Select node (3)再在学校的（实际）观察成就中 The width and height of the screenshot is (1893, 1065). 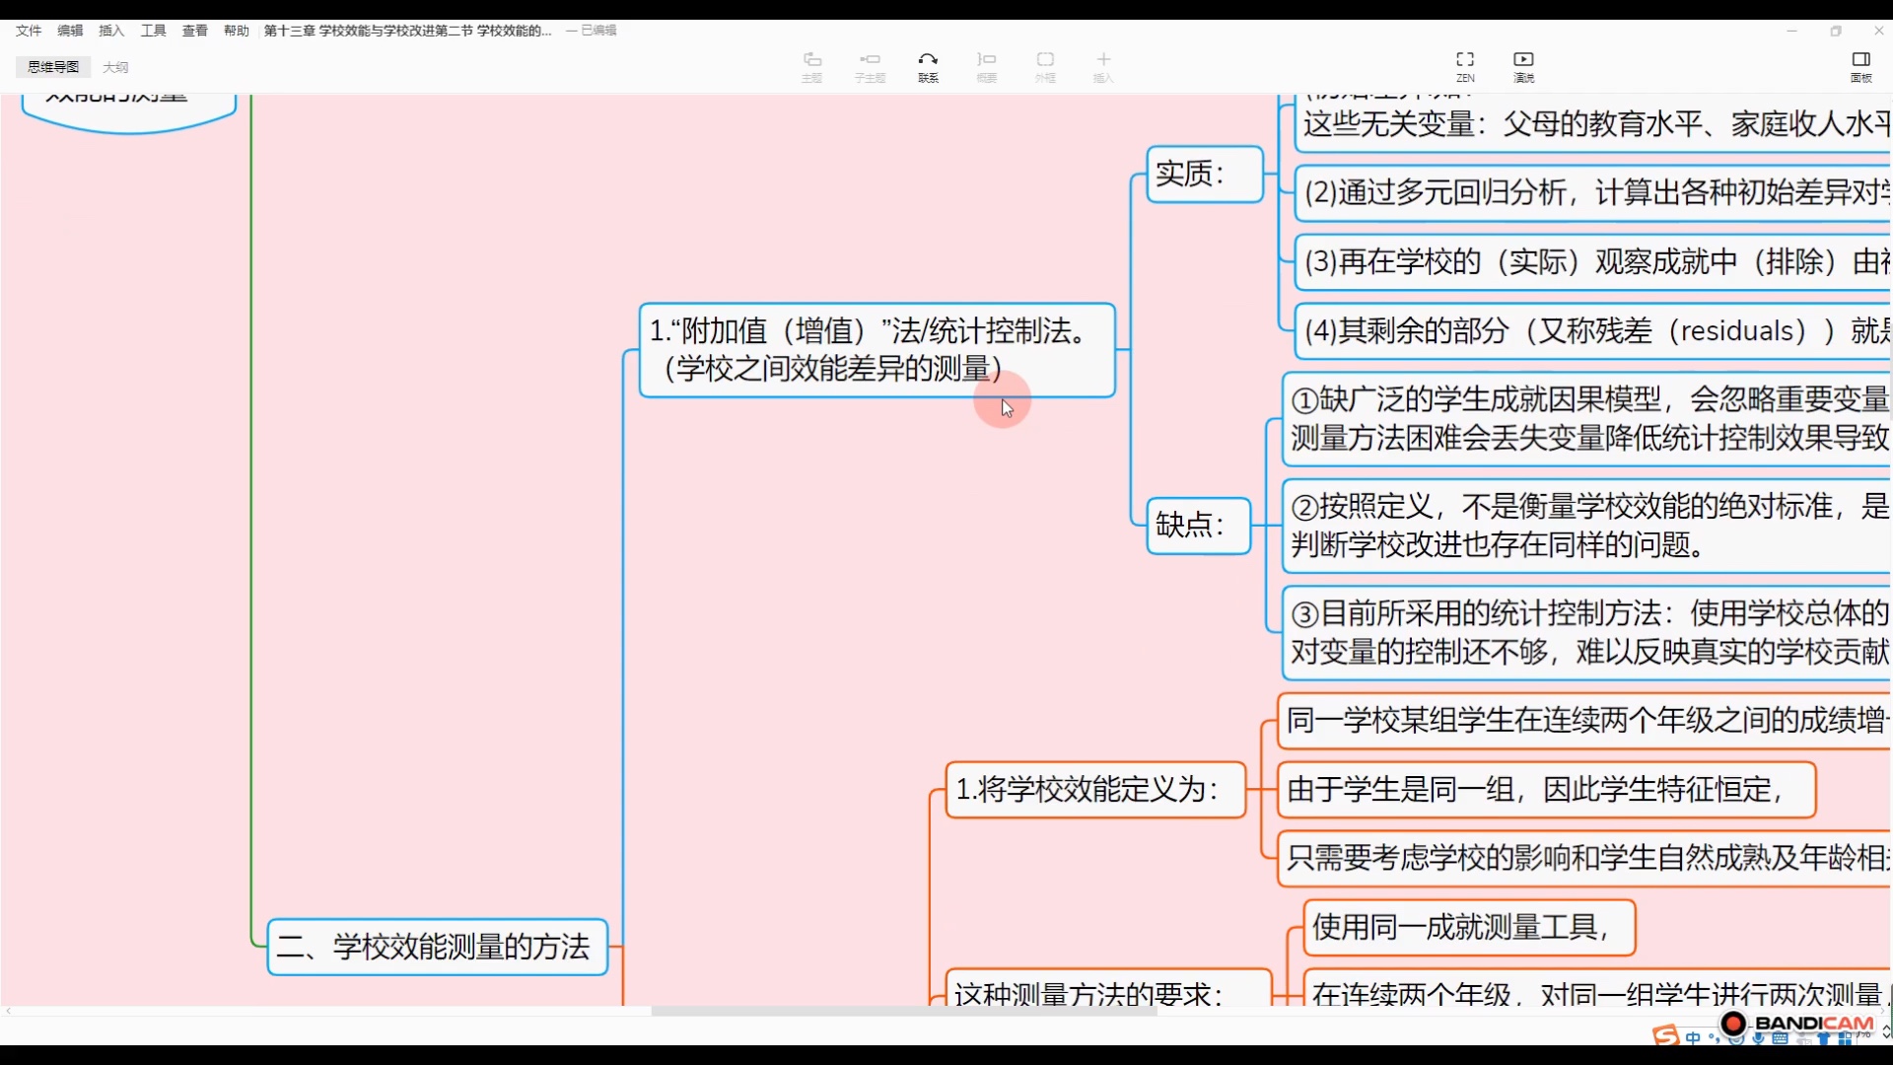click(1592, 262)
